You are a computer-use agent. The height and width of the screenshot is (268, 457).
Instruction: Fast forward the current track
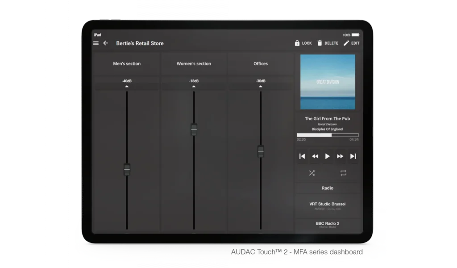tap(340, 156)
